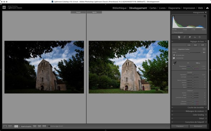Switch to Loupe view icon in toolbar
The height and width of the screenshot is (131, 211).
coord(5,126)
